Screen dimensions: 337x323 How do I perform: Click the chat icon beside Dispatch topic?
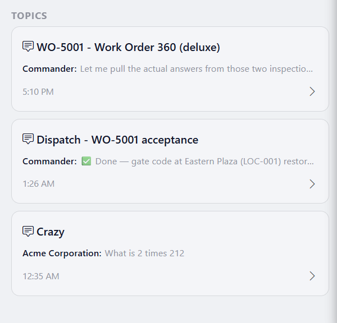(28, 139)
